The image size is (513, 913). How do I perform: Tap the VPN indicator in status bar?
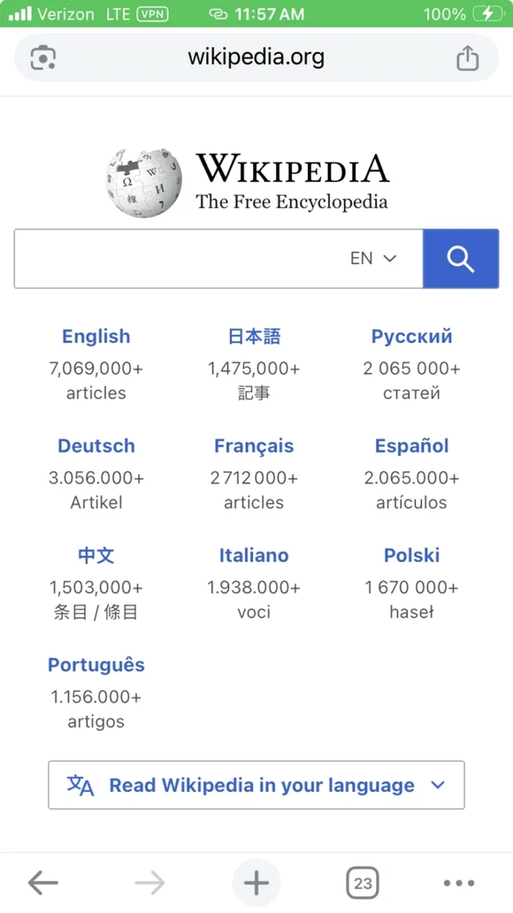tap(152, 14)
